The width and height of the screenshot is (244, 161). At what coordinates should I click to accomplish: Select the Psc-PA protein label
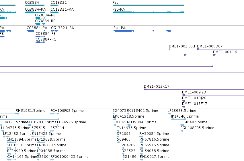tap(120, 28)
